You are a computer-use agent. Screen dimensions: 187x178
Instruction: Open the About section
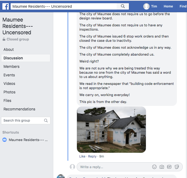coord(8,49)
